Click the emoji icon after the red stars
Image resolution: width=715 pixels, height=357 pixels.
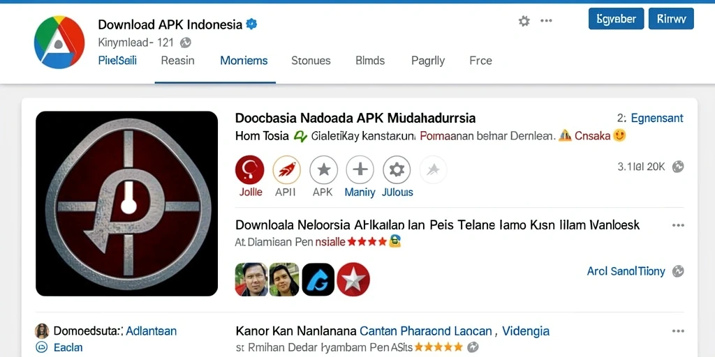click(x=395, y=241)
